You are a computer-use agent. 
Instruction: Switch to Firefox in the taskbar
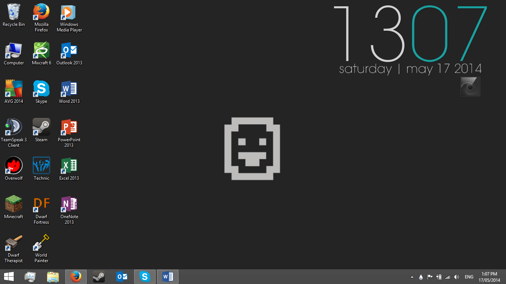coord(76,277)
